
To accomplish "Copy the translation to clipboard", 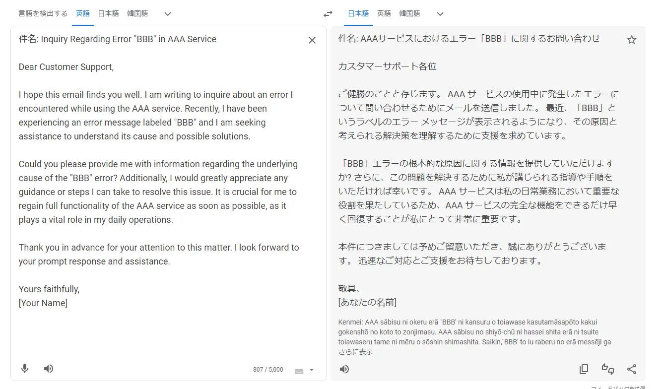I will pyautogui.click(x=584, y=369).
